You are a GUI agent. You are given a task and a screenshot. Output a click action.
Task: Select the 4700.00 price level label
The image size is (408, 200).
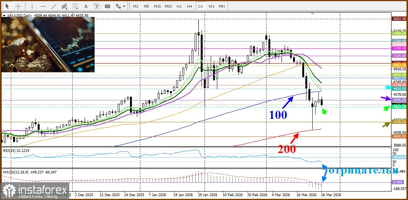tap(399, 85)
